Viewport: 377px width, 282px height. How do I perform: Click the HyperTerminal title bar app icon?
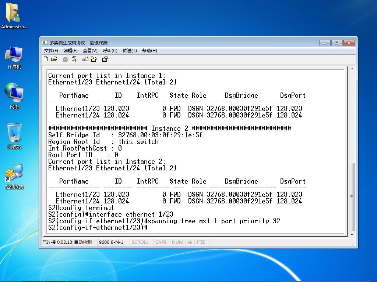[45, 43]
